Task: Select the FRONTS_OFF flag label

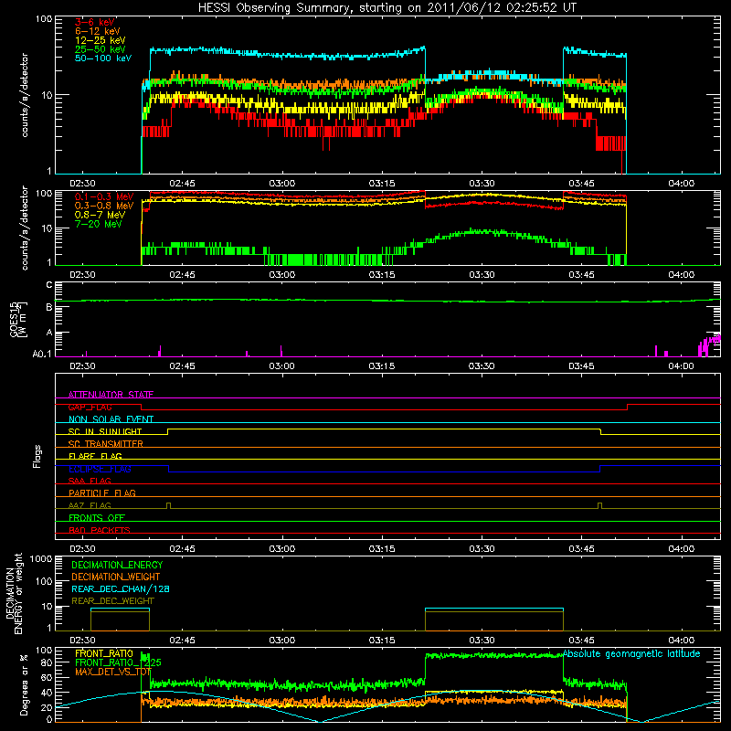Action: pyautogui.click(x=97, y=517)
